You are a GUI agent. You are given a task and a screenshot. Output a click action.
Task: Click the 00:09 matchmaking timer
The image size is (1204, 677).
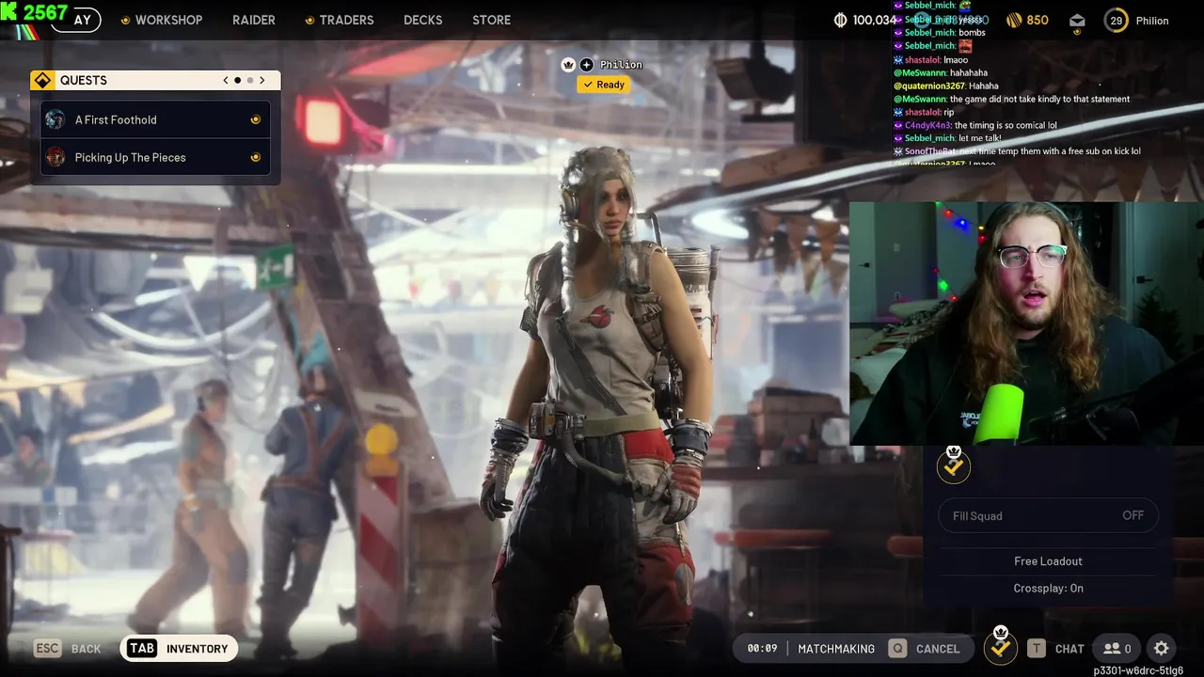(762, 648)
